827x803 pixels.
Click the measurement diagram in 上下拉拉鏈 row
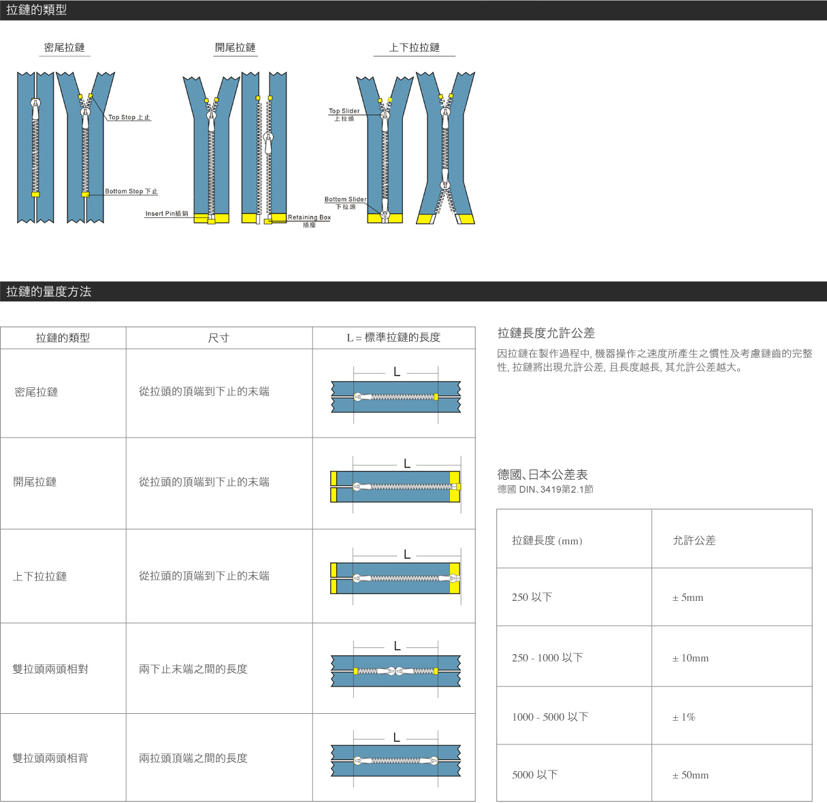(395, 575)
